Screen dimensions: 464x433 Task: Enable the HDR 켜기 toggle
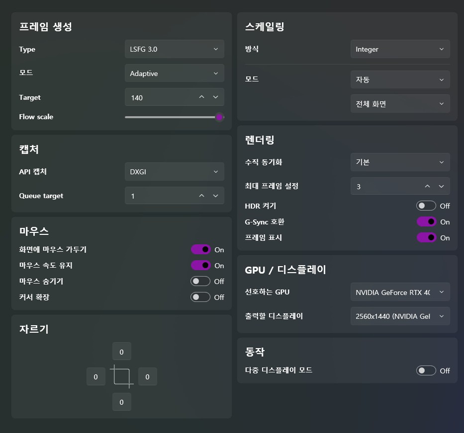pyautogui.click(x=426, y=206)
